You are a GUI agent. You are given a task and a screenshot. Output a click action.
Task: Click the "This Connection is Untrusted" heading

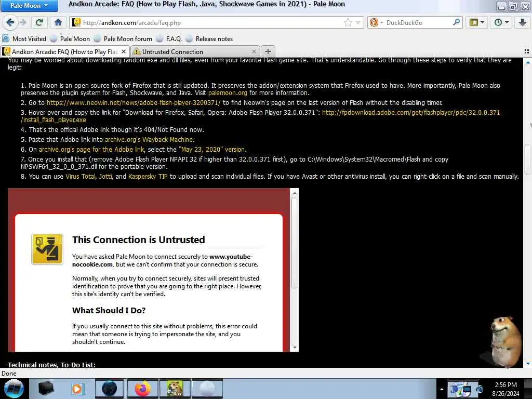click(138, 240)
